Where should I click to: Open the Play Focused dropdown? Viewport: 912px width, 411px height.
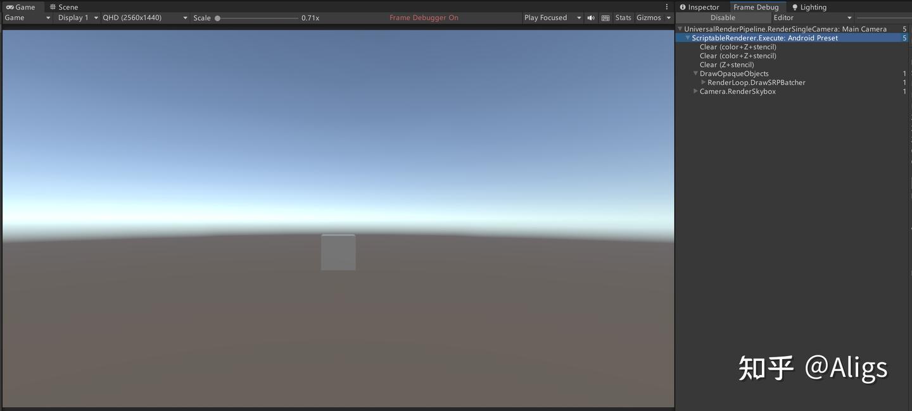tap(551, 17)
